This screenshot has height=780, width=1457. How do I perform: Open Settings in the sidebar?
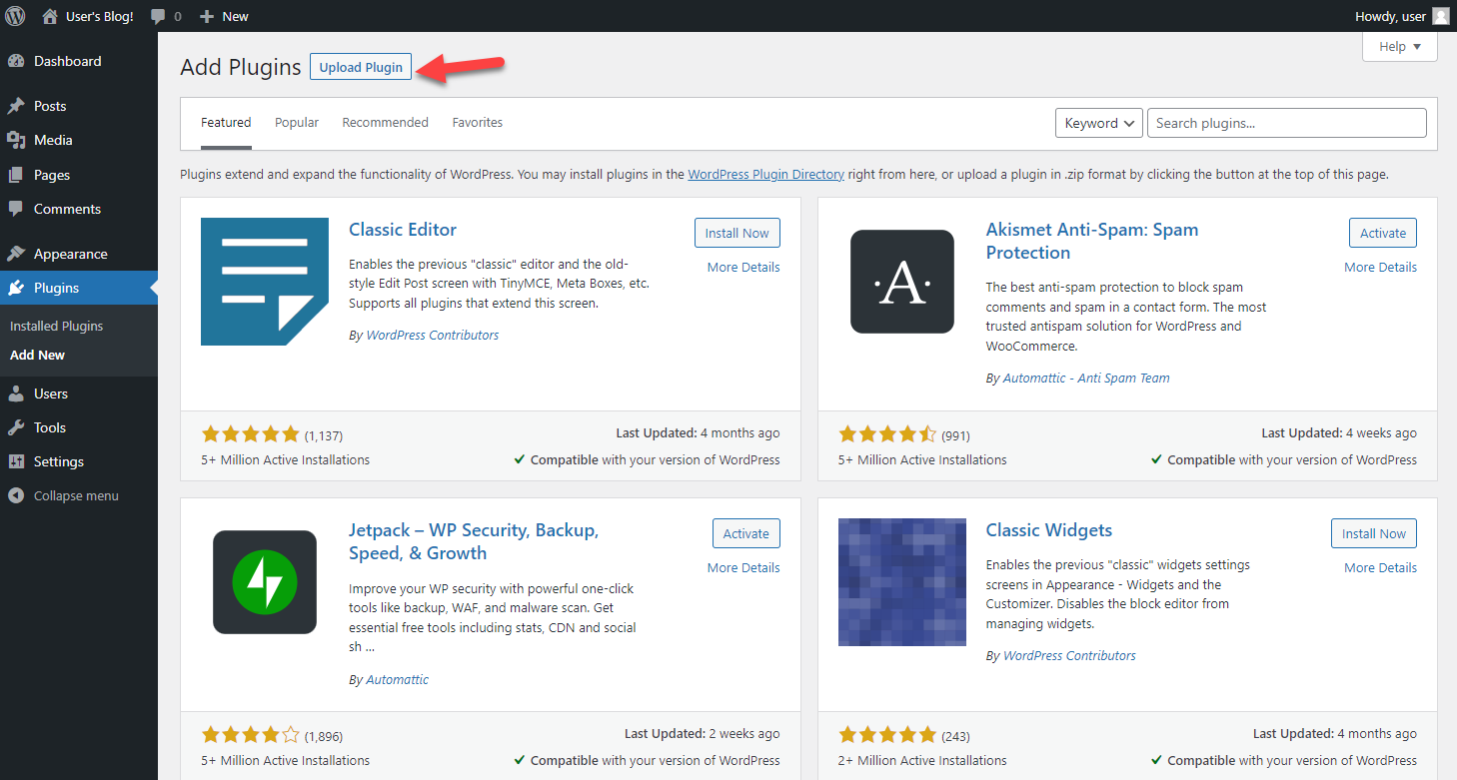point(58,461)
